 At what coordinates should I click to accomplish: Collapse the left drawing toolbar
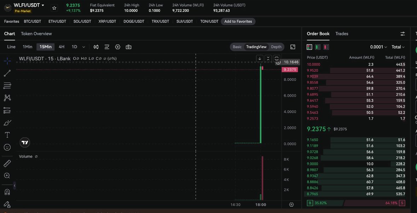coord(15,185)
